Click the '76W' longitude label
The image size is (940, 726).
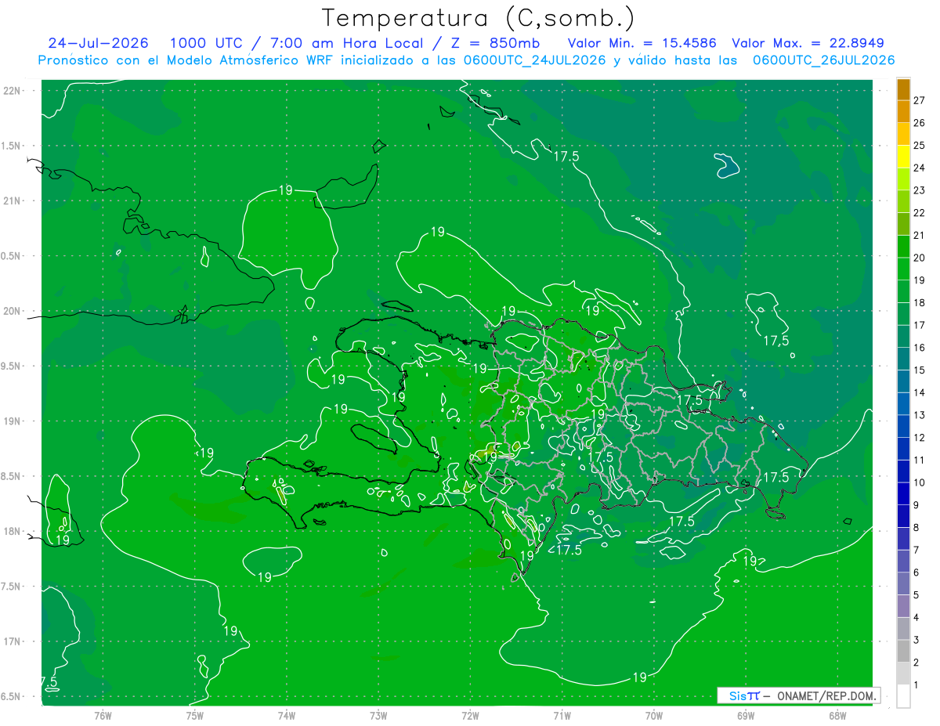(103, 716)
